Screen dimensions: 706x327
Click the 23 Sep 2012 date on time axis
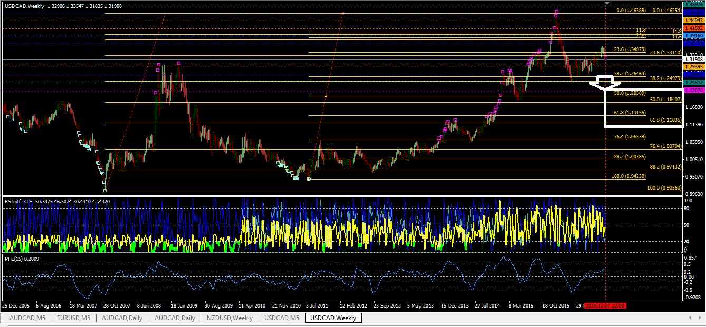coord(387,305)
